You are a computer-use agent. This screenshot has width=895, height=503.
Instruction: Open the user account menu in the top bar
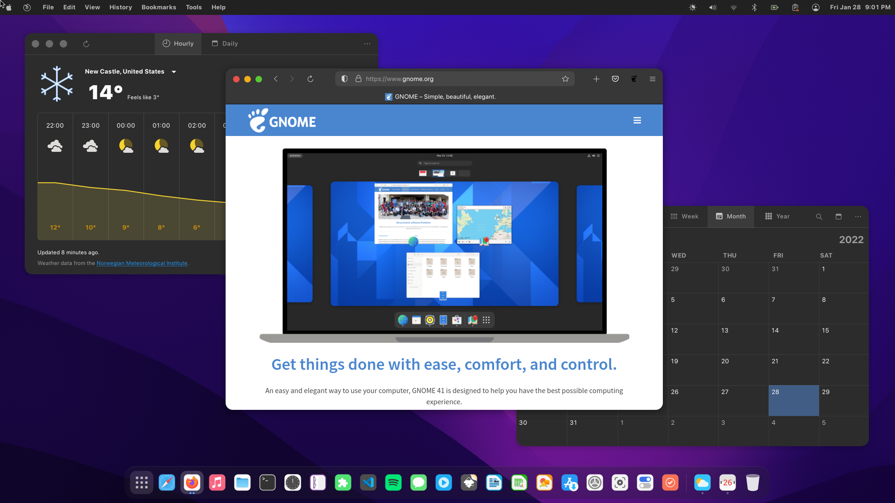[816, 7]
